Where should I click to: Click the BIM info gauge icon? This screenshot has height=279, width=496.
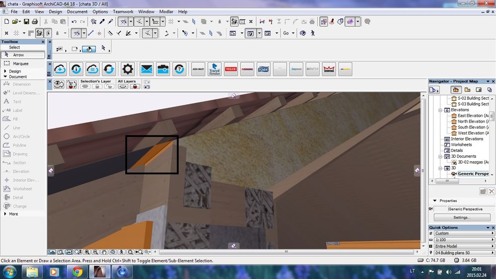tap(76, 69)
